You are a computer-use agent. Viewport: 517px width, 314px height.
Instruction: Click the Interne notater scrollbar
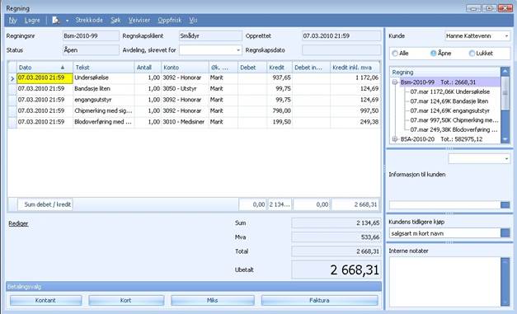(x=505, y=282)
